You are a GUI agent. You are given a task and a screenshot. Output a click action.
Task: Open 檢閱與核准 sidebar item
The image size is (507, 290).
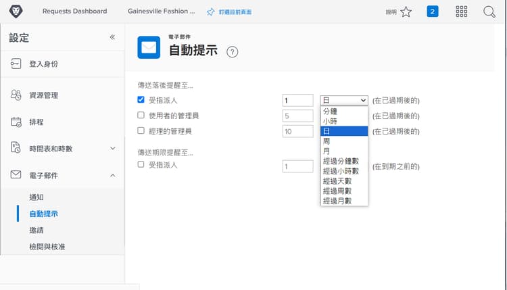[47, 247]
